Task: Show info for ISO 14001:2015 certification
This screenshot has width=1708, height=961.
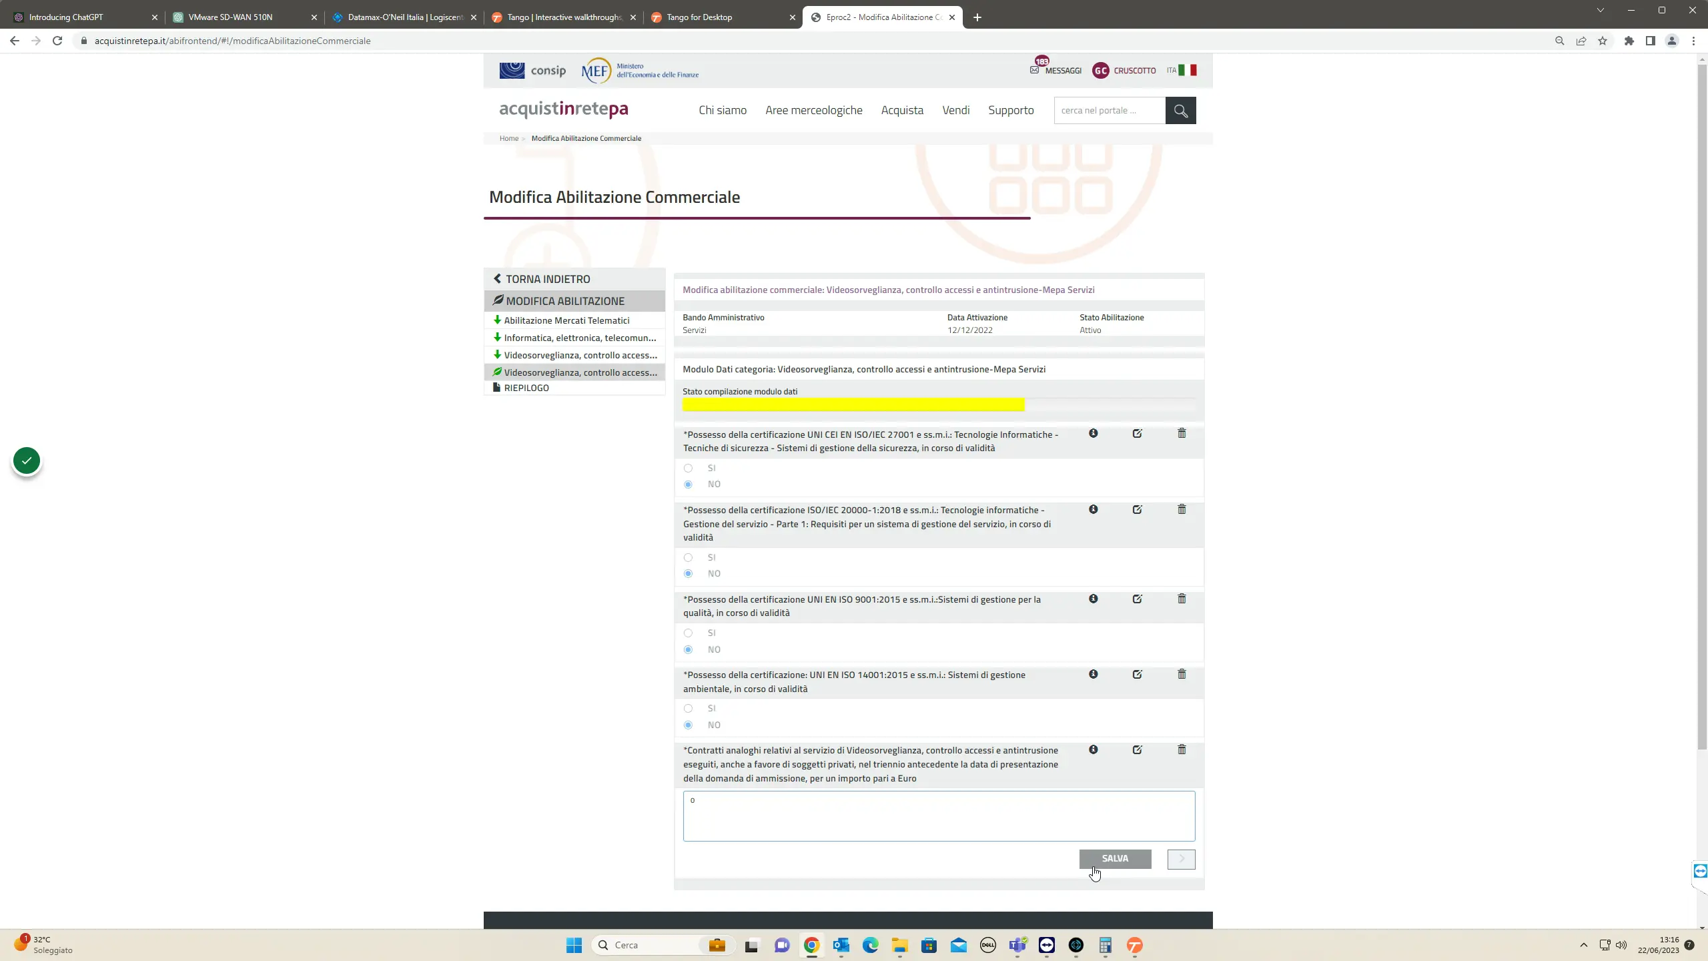Action: [x=1093, y=674]
